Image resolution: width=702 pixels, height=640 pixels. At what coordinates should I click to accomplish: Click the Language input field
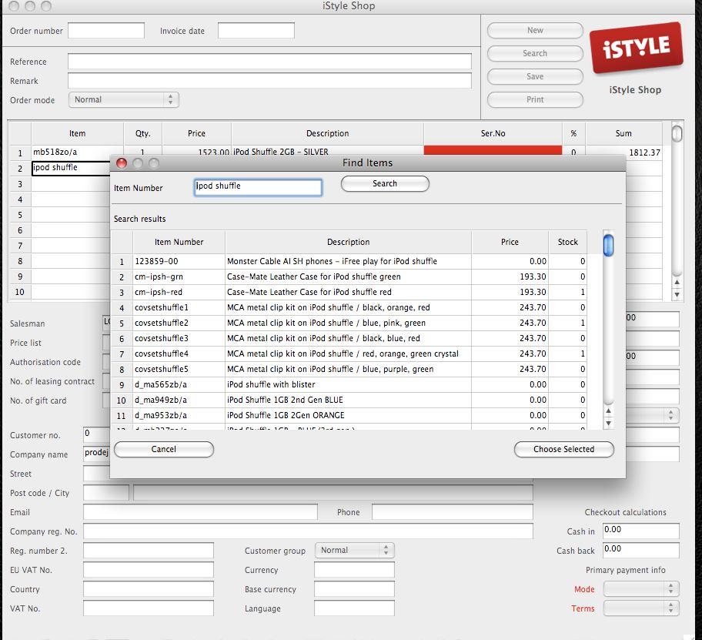(354, 608)
